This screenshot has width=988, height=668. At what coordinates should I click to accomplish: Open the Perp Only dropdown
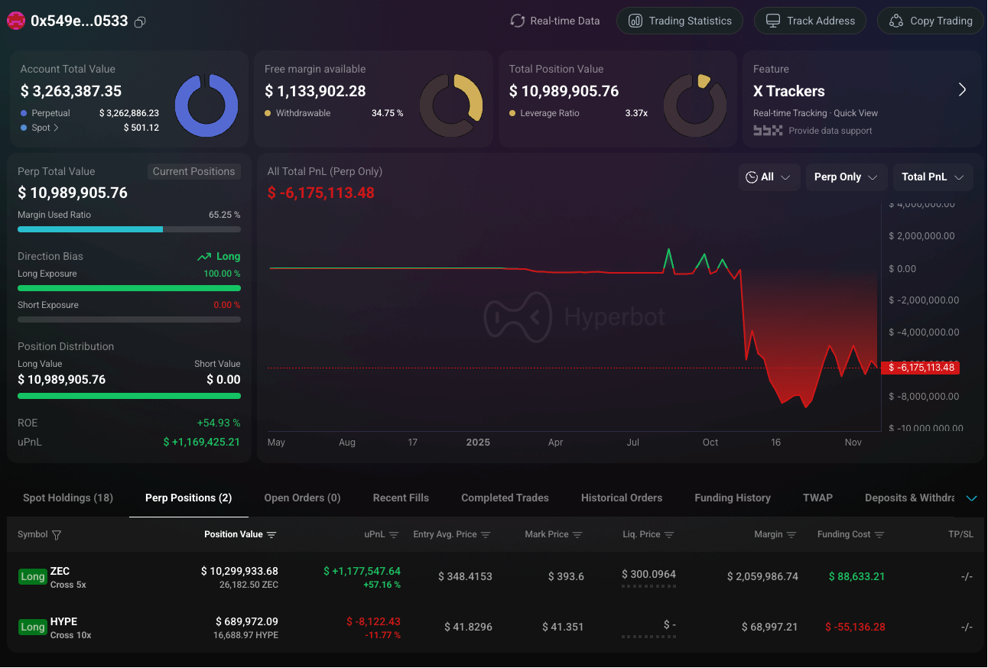pyautogui.click(x=847, y=177)
